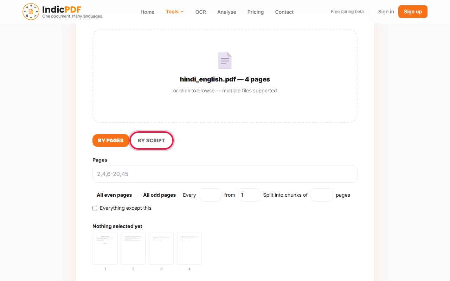Click the 'Free during beta' label

pos(347,12)
